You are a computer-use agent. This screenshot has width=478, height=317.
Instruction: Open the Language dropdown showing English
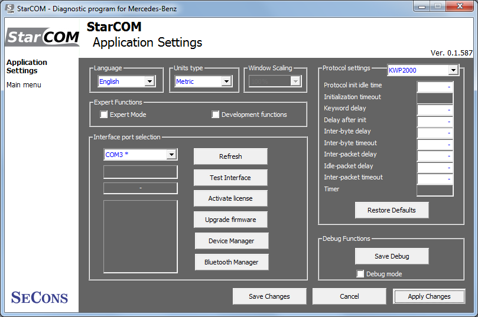(x=127, y=81)
